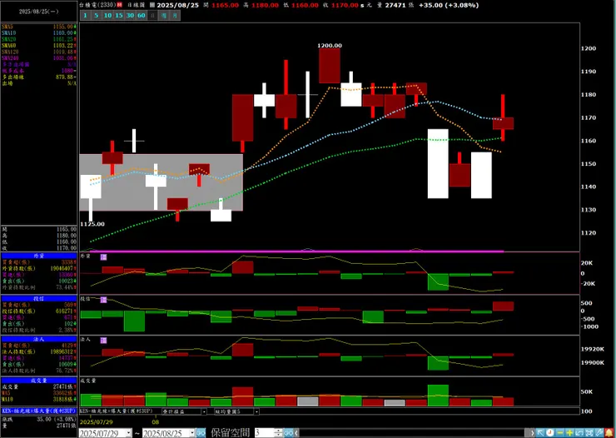Click the drawing pen tool icon
The height and width of the screenshot is (438, 616).
click(x=599, y=433)
